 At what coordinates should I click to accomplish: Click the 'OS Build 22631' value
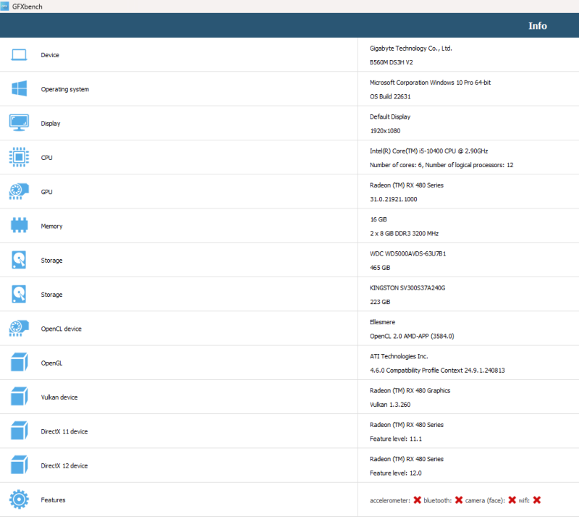pyautogui.click(x=390, y=96)
